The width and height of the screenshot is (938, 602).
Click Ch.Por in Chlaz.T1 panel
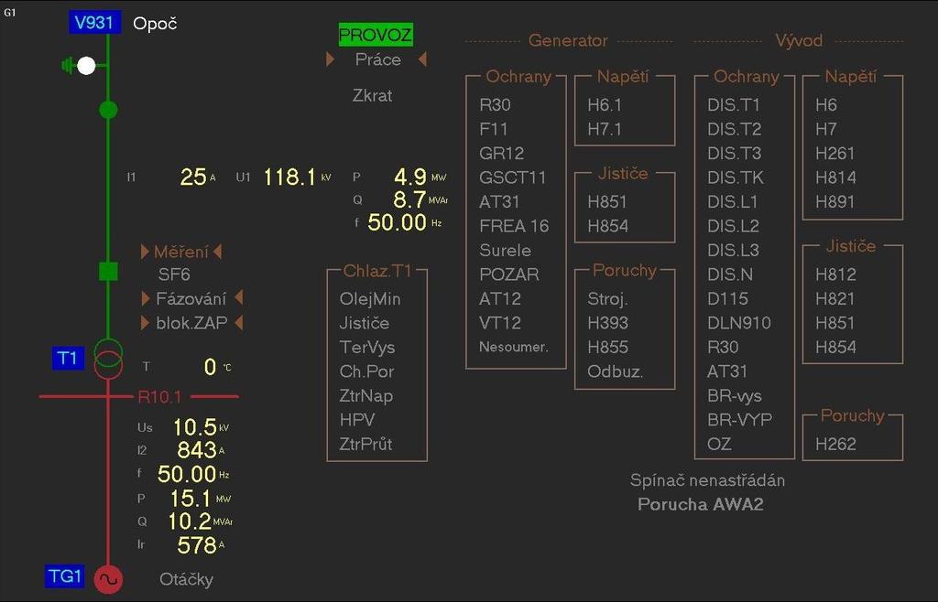(366, 371)
